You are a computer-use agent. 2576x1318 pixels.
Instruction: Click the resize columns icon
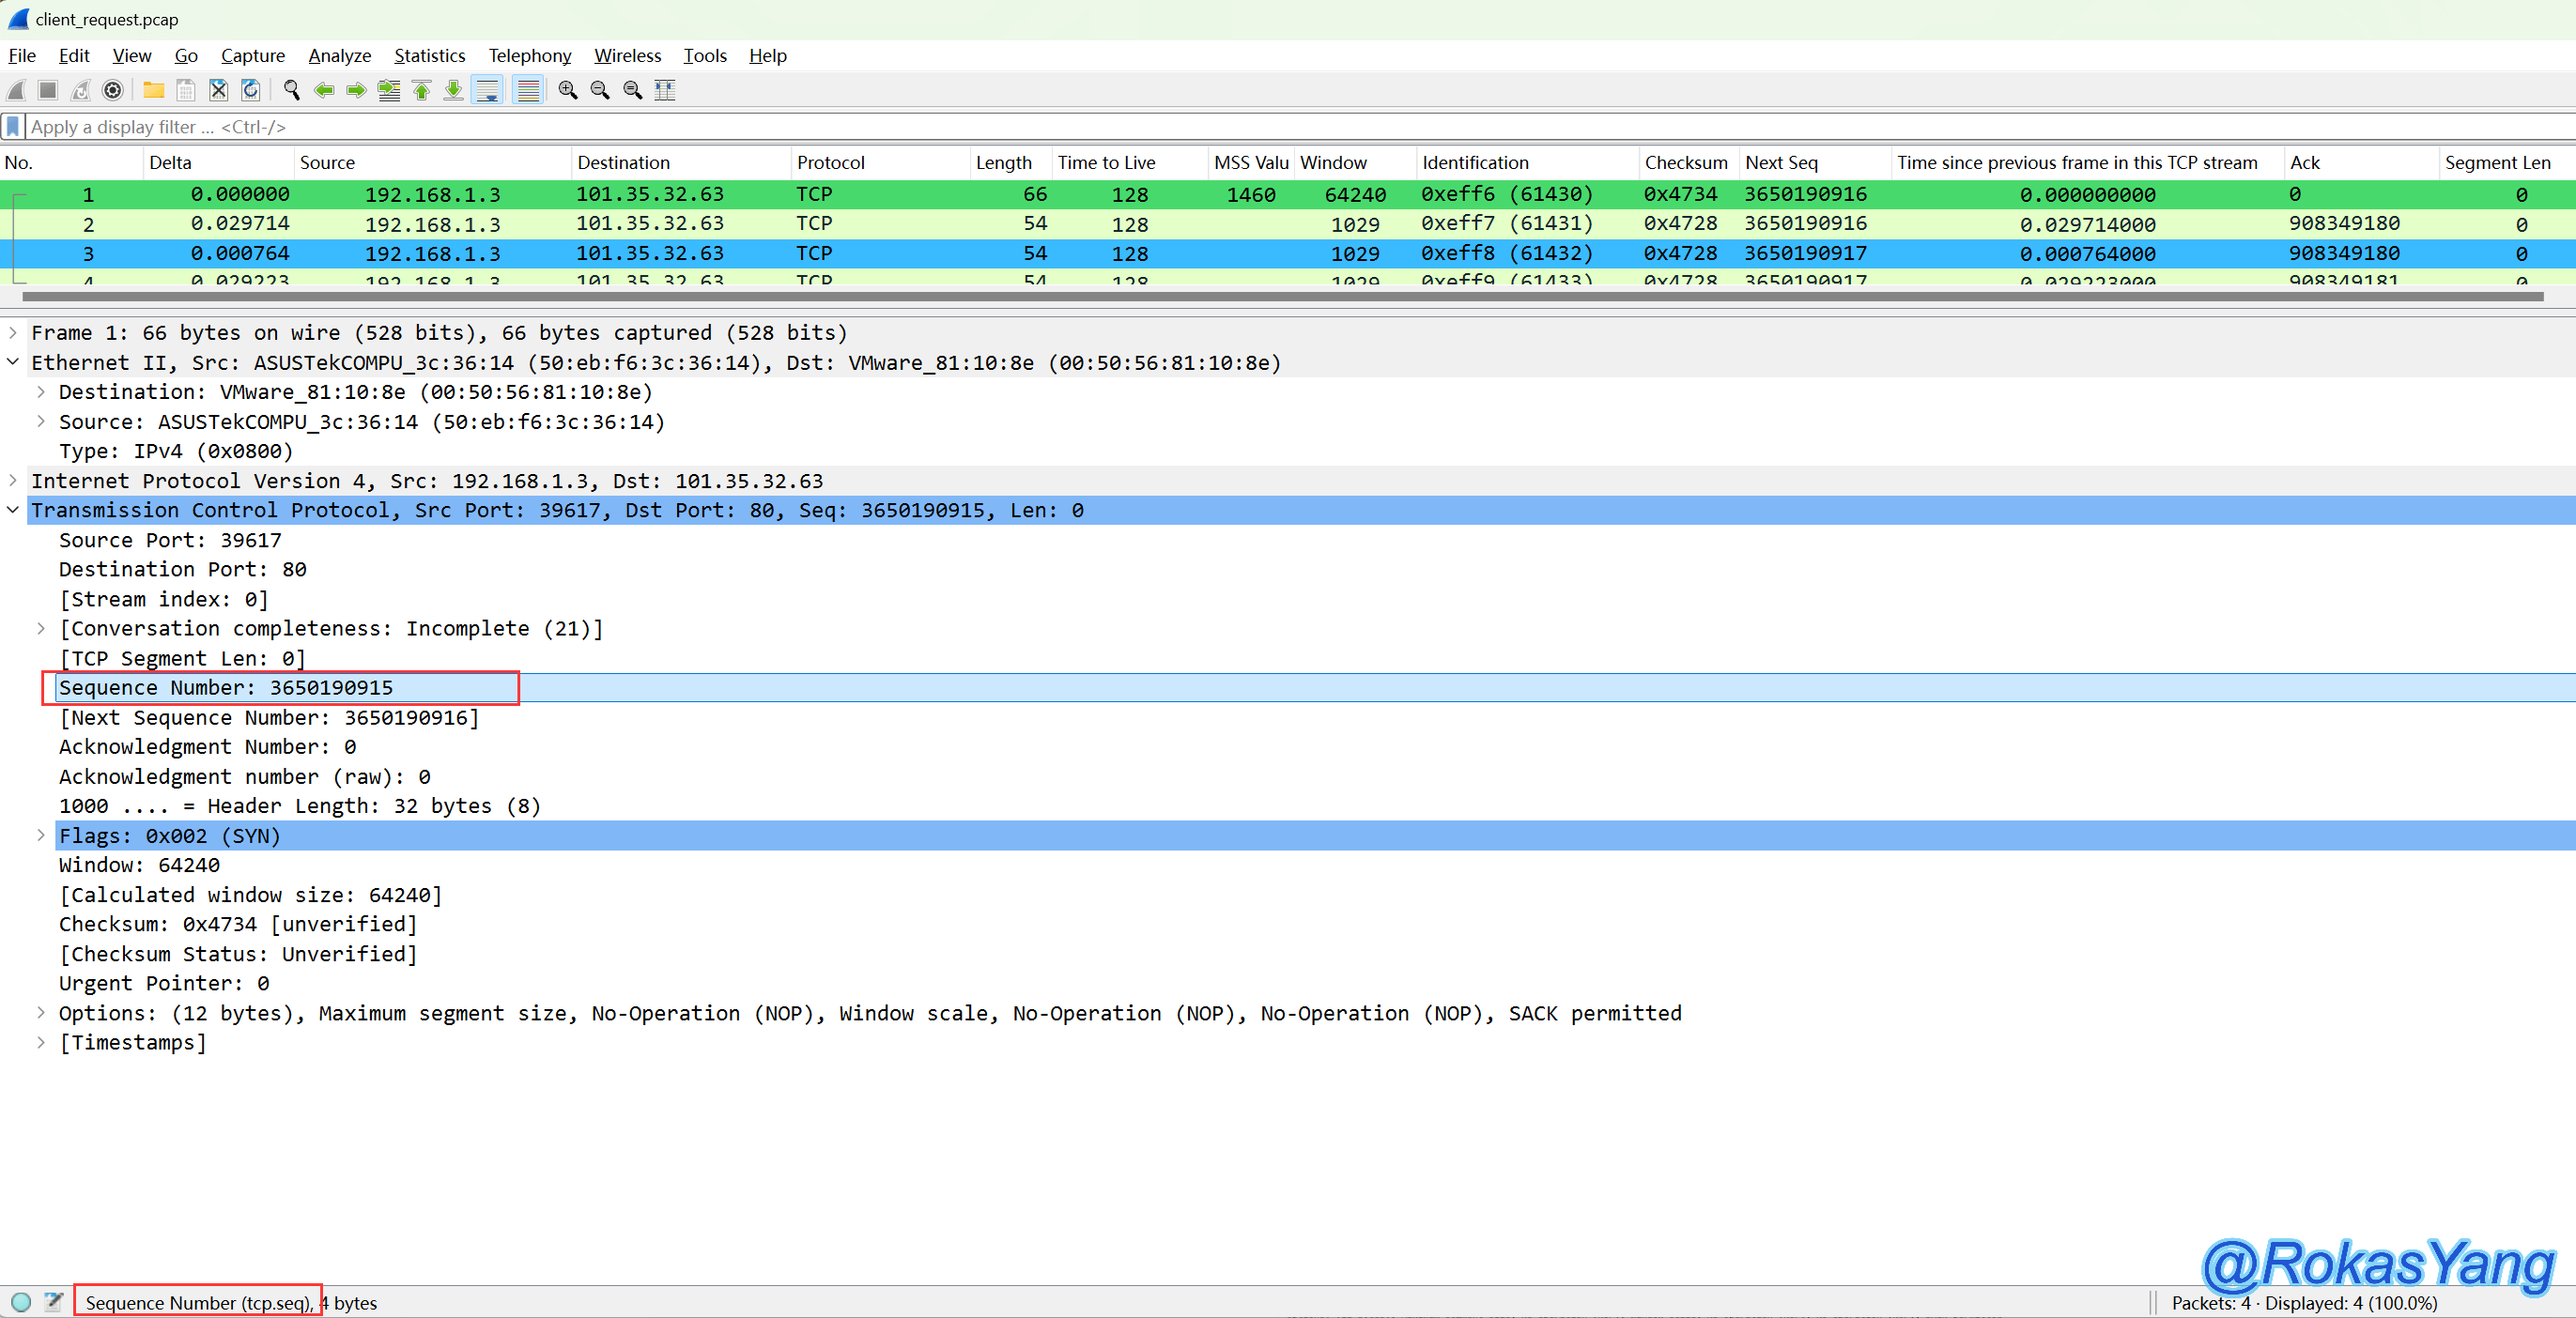[665, 90]
